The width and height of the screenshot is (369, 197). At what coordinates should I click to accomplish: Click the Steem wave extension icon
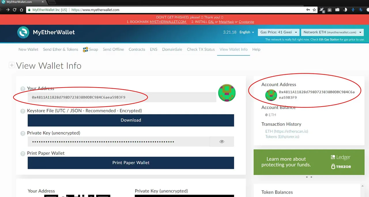pos(361,10)
